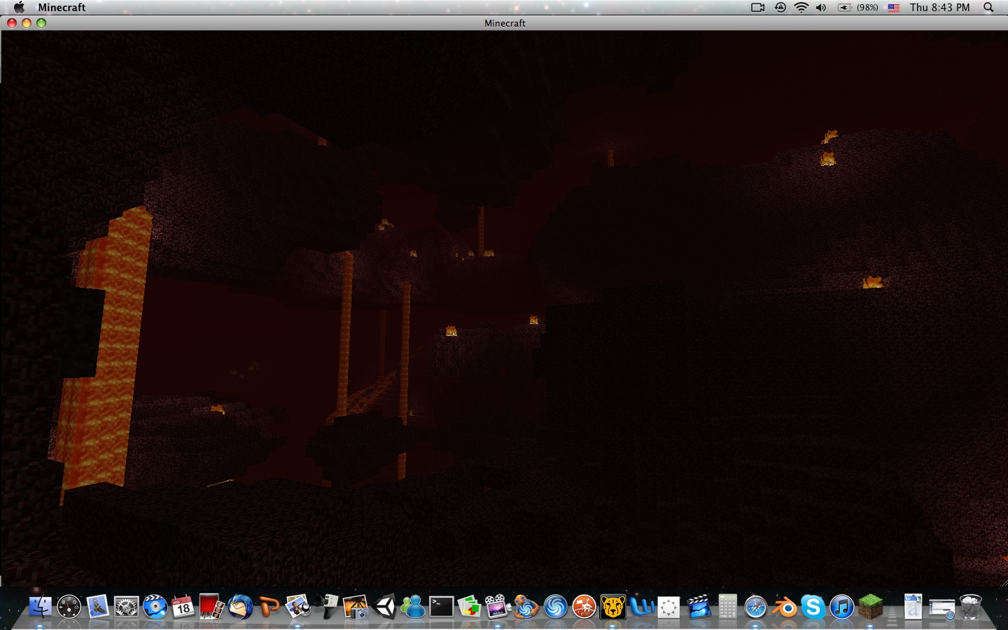Launch Photo Booth
Viewport: 1008px width, 630px height.
[x=210, y=607]
